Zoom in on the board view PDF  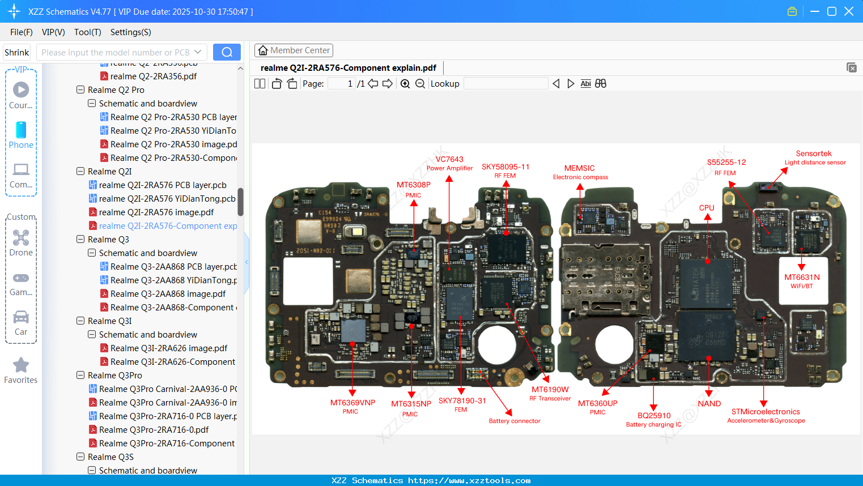(x=405, y=83)
